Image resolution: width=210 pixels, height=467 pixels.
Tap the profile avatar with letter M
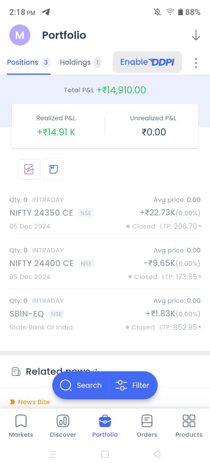tap(20, 35)
